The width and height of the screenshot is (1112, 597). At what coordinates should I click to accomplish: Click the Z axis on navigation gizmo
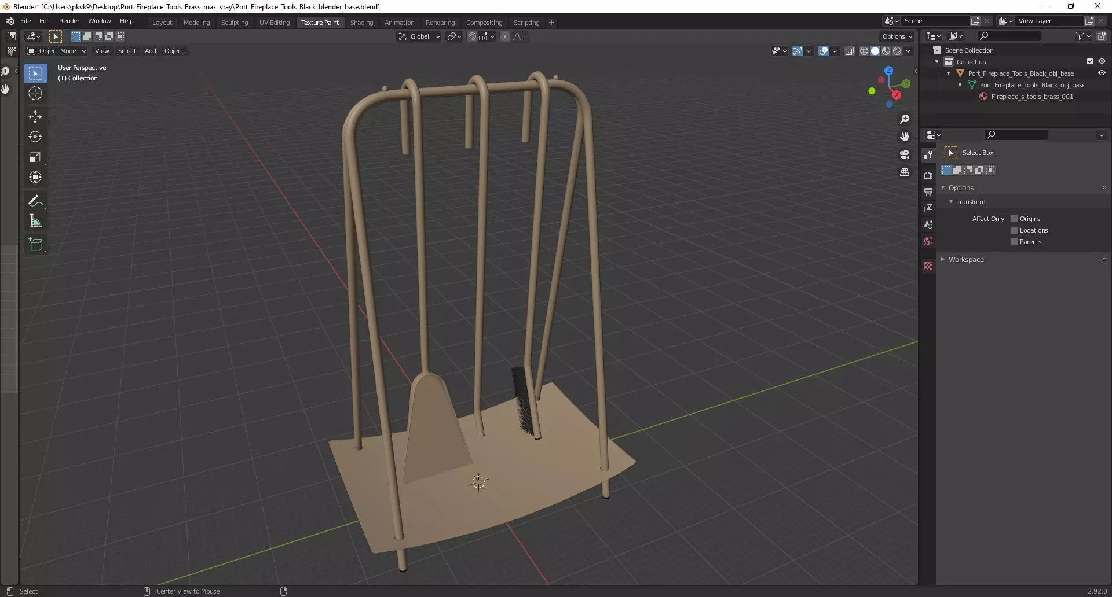click(x=888, y=71)
